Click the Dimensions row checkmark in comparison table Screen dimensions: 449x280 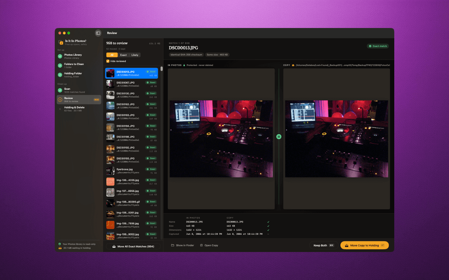(x=268, y=230)
